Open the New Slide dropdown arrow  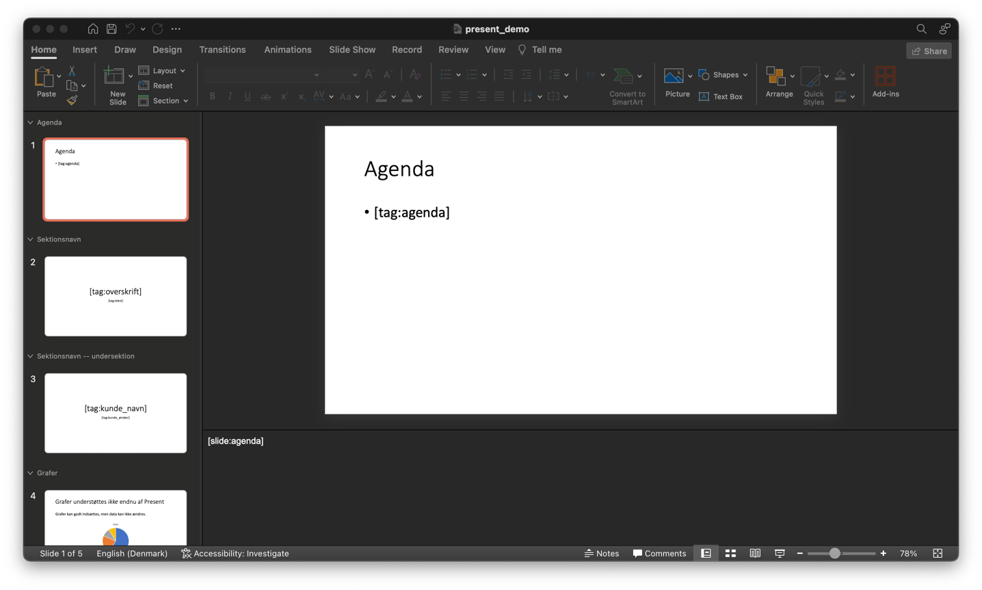point(131,77)
